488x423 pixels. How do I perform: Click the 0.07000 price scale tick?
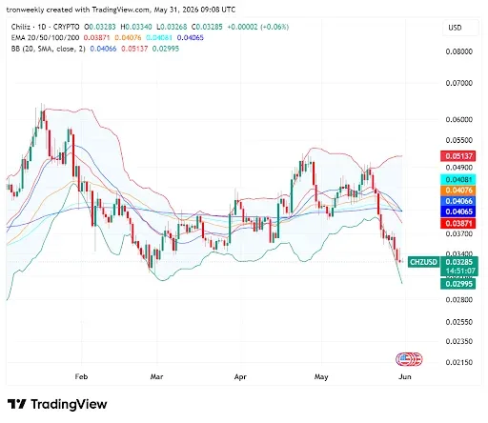(459, 83)
